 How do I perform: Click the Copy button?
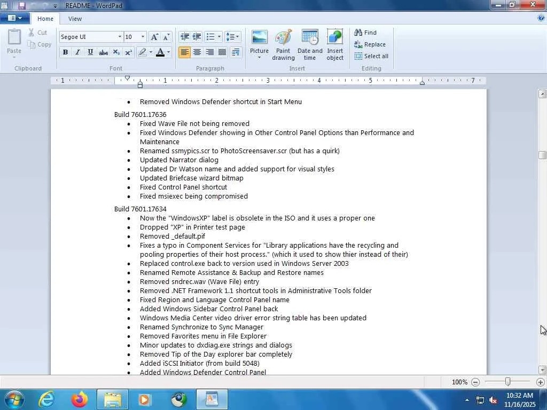point(40,44)
